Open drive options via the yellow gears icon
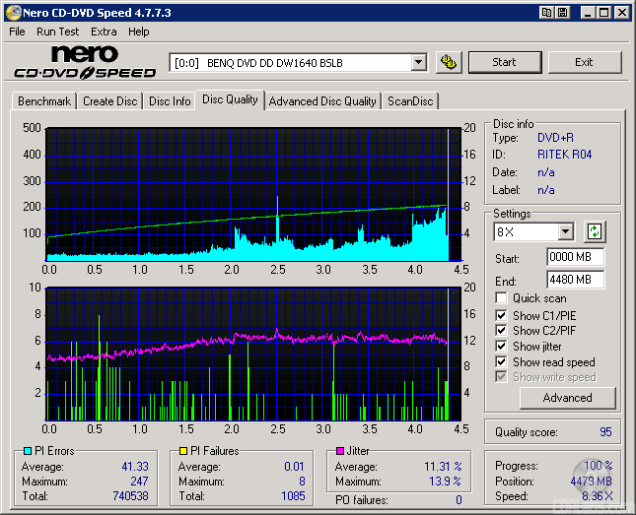The width and height of the screenshot is (636, 515). click(449, 62)
